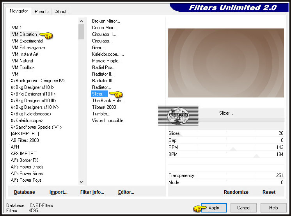291x216 pixels.
Task: Choose Tumbler... filter
Action: coord(101,114)
